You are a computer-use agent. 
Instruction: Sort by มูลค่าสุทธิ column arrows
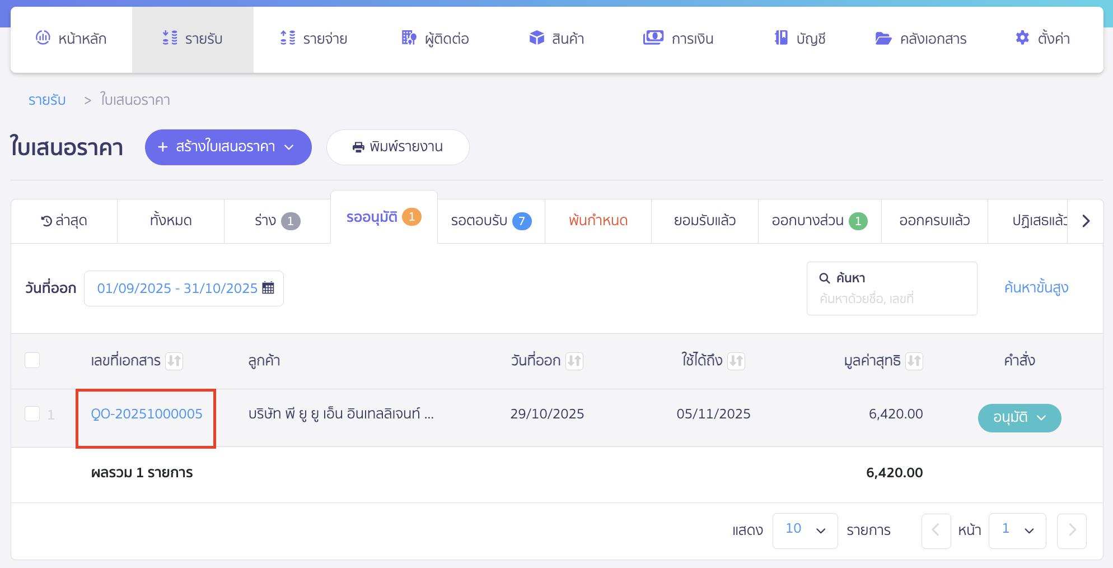pos(914,361)
